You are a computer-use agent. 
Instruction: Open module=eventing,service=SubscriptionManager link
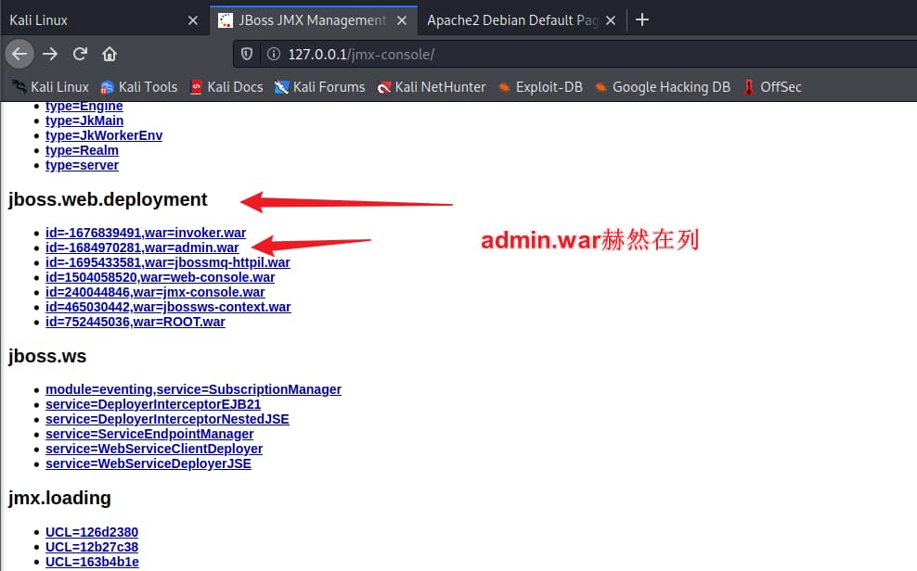[x=194, y=389]
